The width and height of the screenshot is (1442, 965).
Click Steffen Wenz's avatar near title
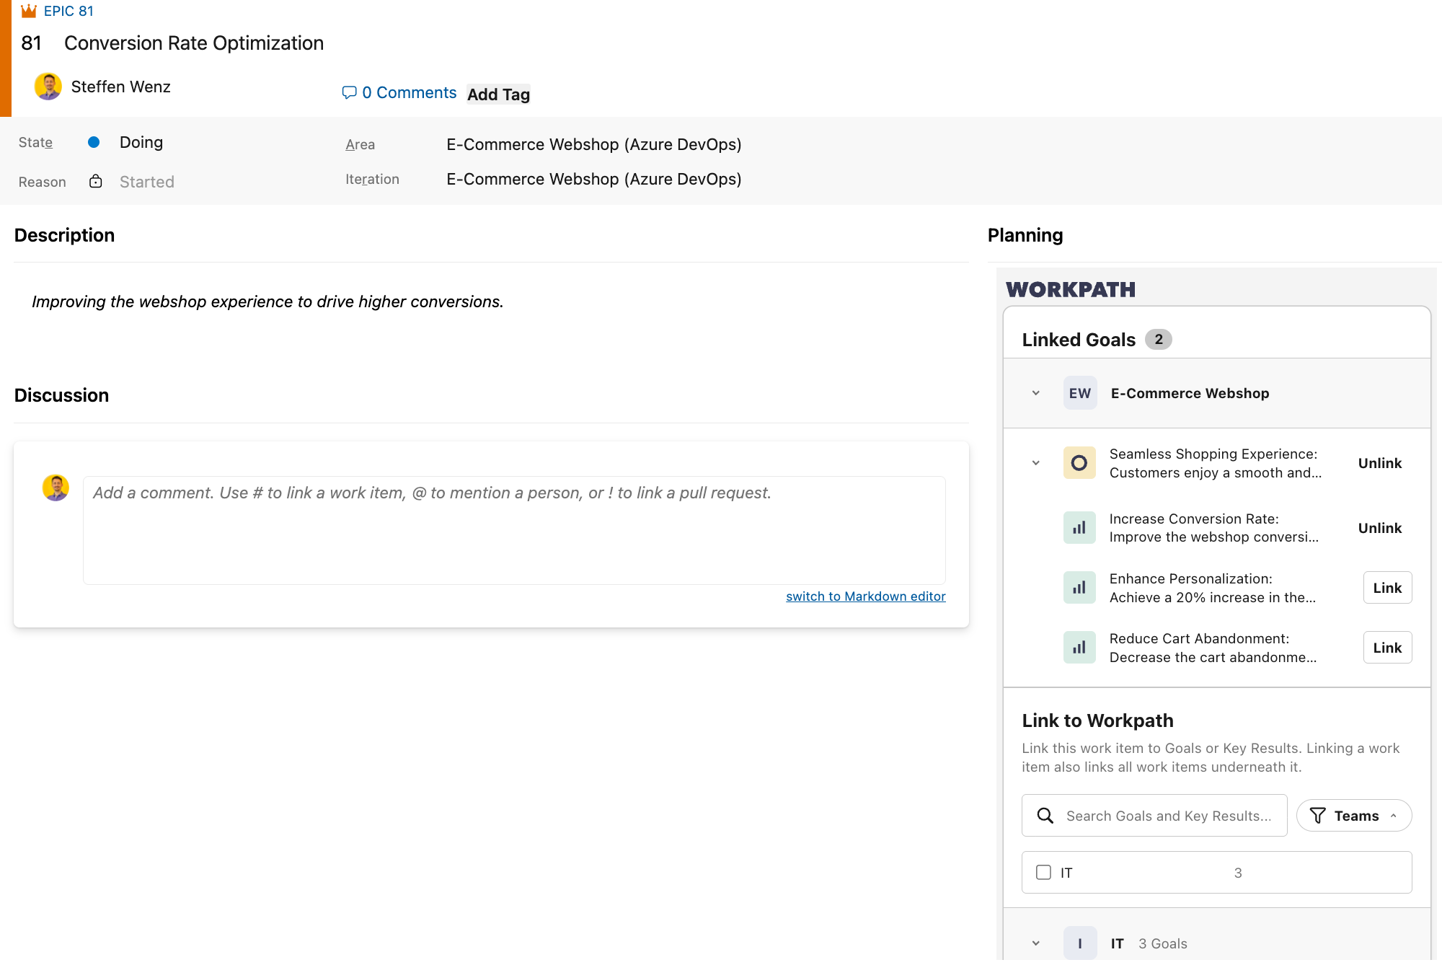pos(48,87)
